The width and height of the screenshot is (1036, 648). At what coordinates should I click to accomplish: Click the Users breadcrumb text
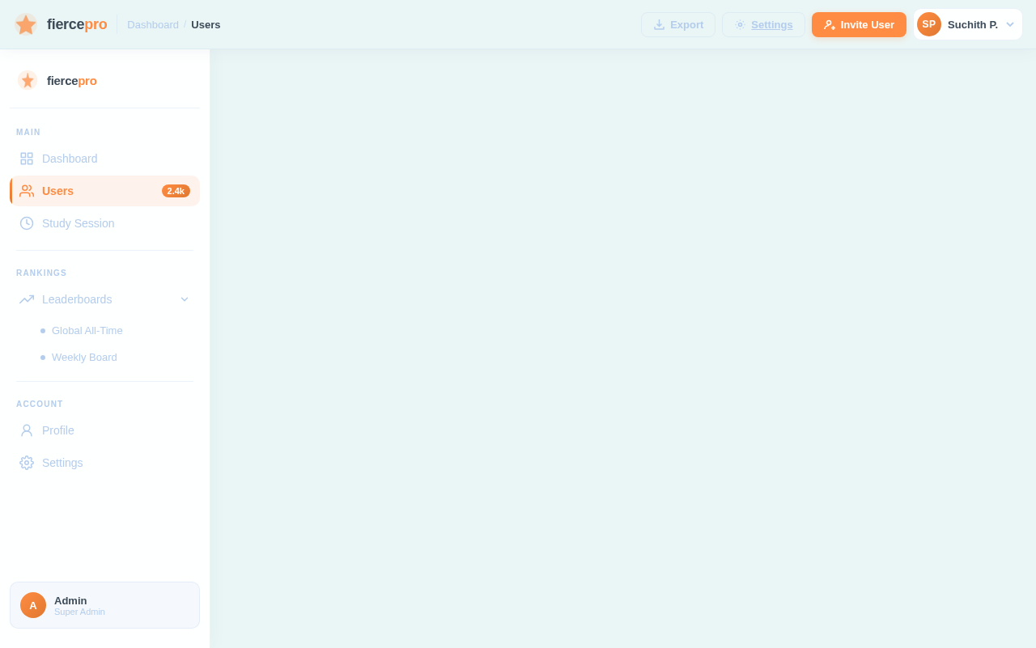[x=206, y=24]
